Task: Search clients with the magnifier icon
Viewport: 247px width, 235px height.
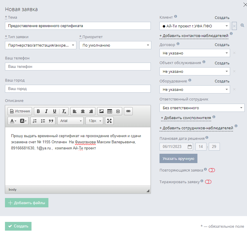Action: click(242, 26)
